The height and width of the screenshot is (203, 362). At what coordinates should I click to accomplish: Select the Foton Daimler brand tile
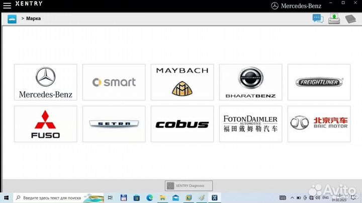click(250, 124)
